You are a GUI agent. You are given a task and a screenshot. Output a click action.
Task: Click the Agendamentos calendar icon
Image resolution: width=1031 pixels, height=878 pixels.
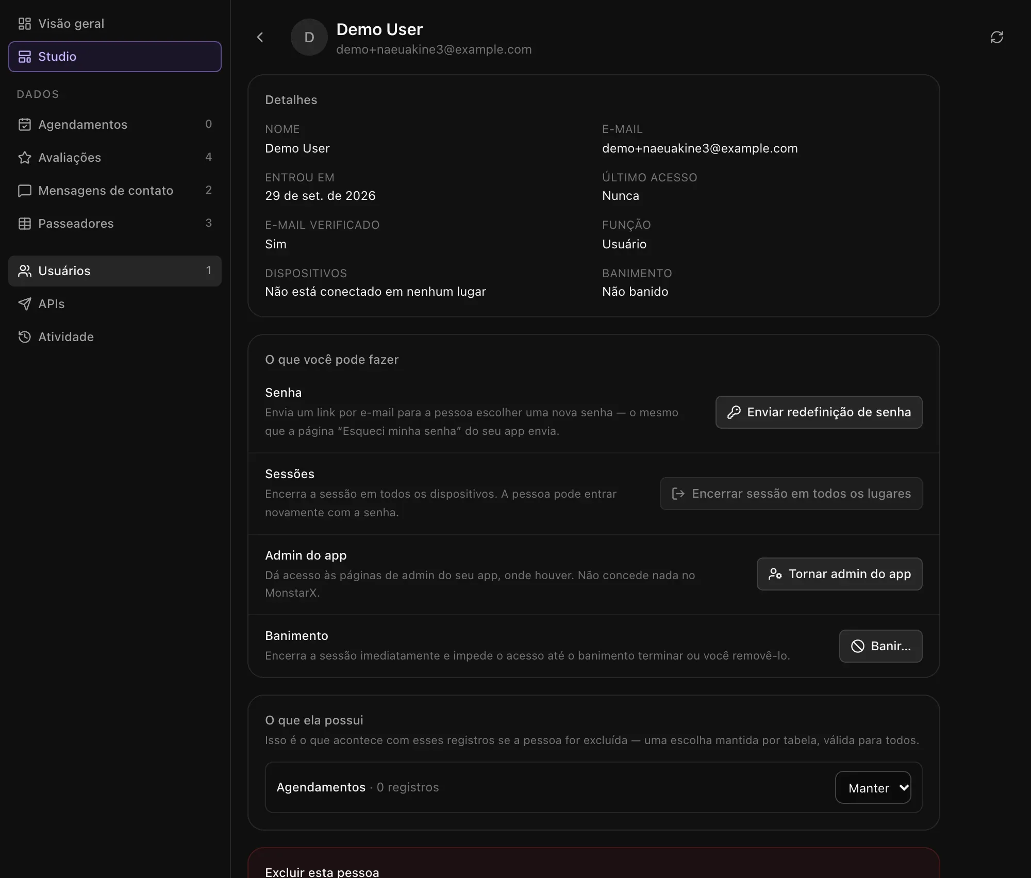(x=25, y=125)
